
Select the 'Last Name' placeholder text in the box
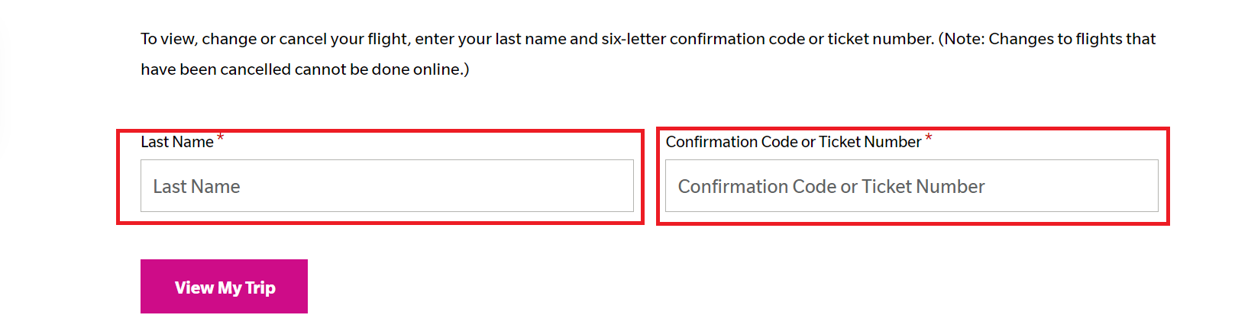click(x=196, y=186)
